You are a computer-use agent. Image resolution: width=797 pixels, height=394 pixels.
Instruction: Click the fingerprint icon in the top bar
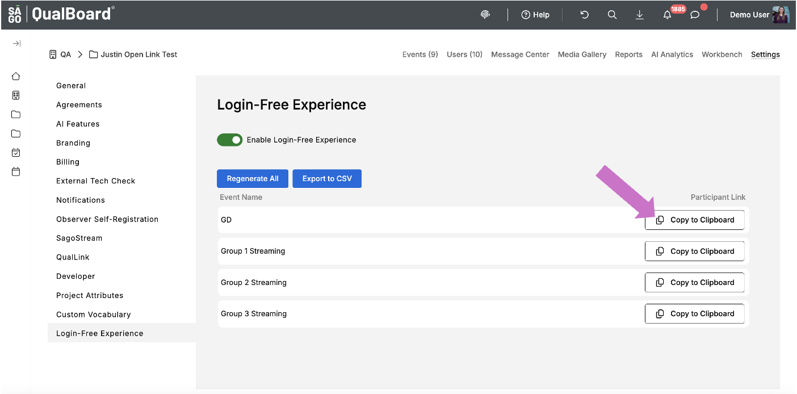485,15
